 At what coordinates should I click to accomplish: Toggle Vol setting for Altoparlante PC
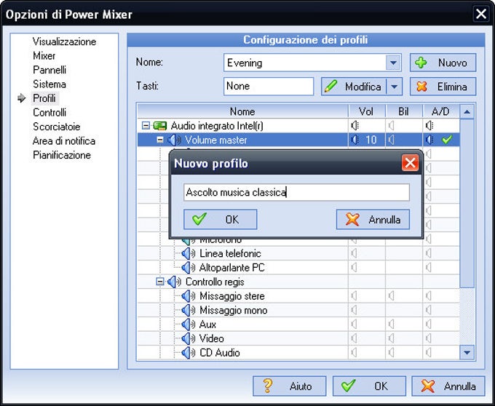(355, 268)
